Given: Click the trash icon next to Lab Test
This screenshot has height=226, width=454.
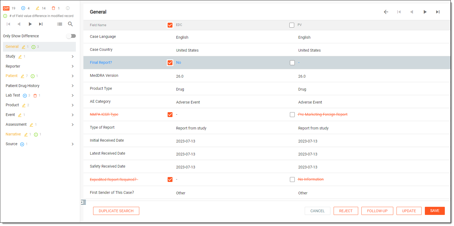Looking at the screenshot, I should (35, 96).
